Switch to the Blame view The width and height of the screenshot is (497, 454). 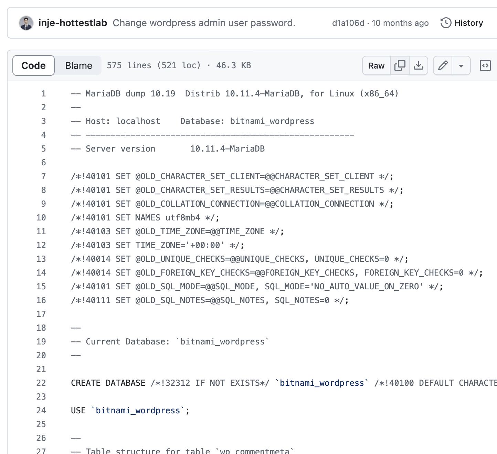(78, 65)
